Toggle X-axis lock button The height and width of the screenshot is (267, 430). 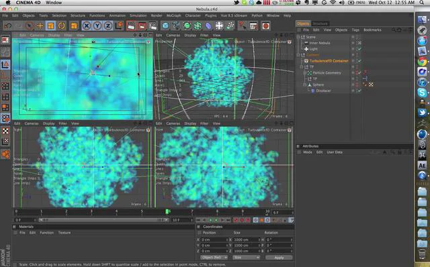coord(87,26)
